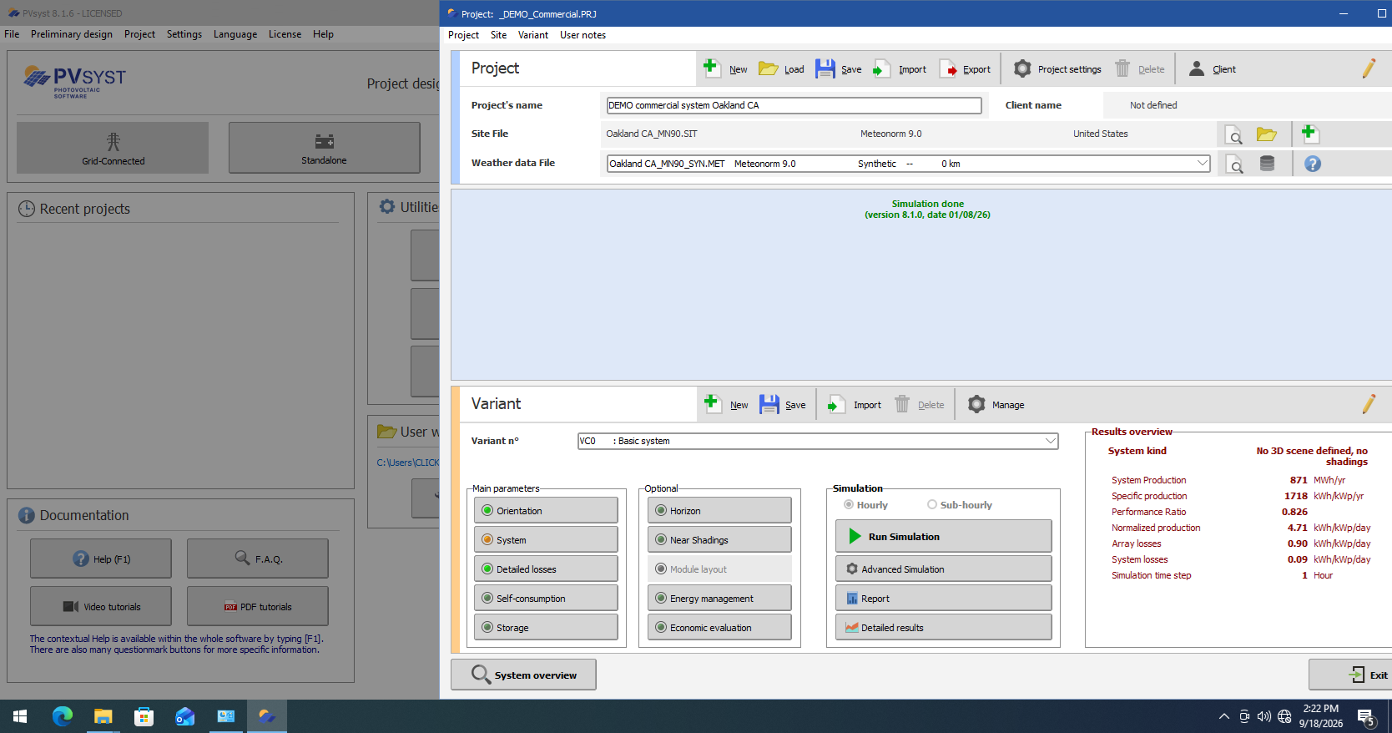Open File Explorer from taskbar
1392x733 pixels.
click(x=103, y=716)
